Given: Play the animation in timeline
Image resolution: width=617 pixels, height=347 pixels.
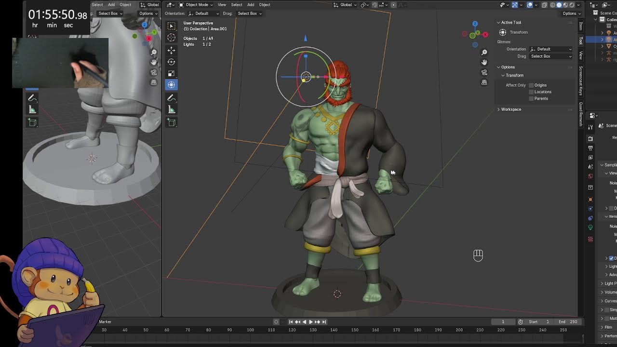Looking at the screenshot, I should [x=310, y=322].
